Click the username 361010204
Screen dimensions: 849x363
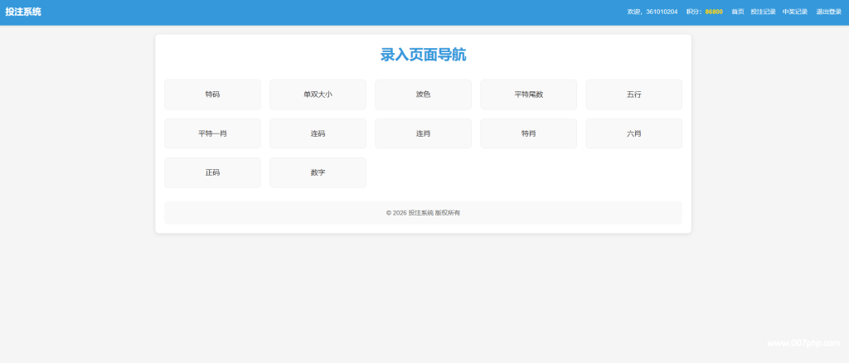662,12
